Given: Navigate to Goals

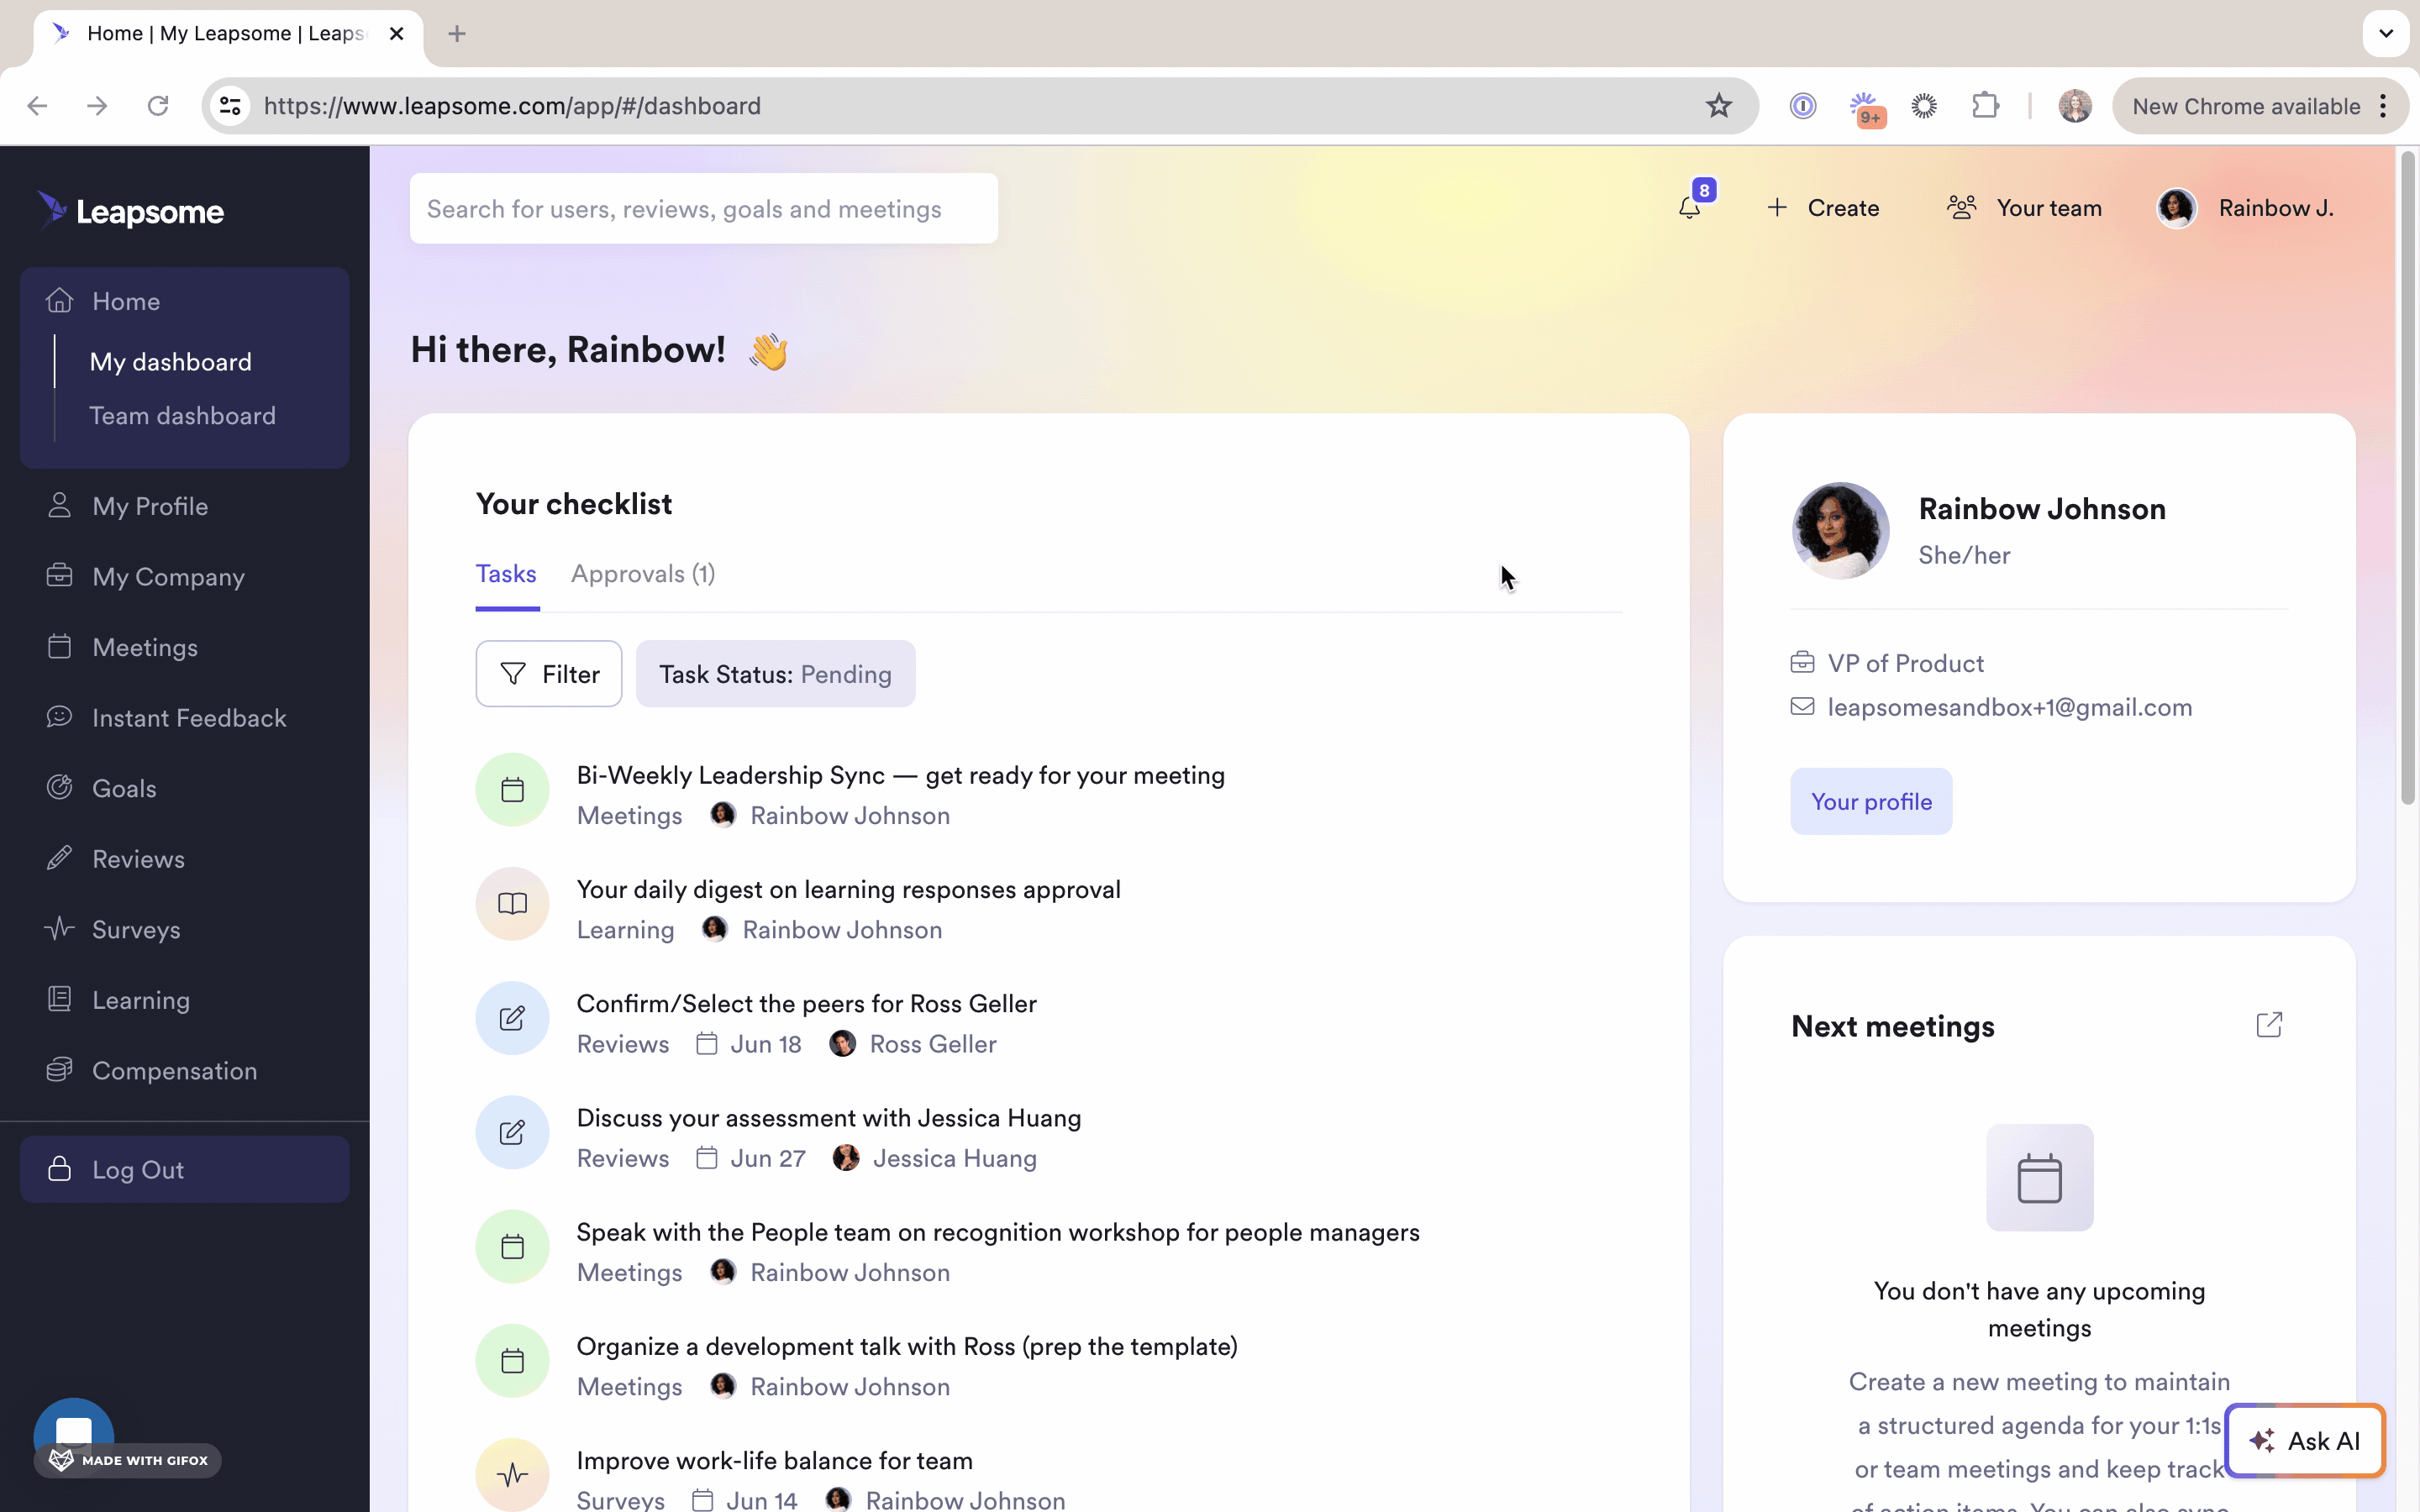Looking at the screenshot, I should click(x=124, y=788).
